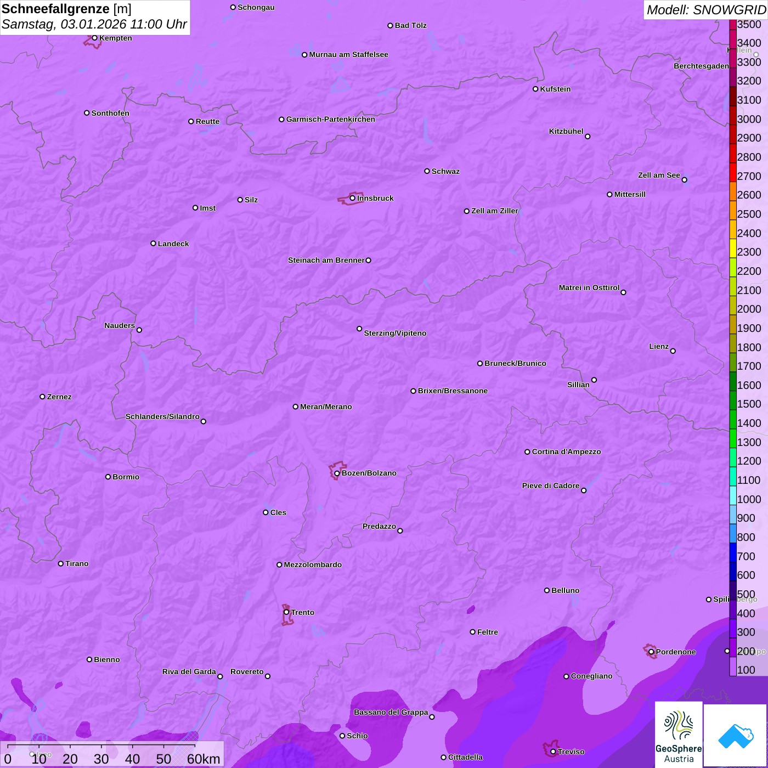The image size is (768, 768).
Task: Click the "Bienno" label
Action: 107,659
